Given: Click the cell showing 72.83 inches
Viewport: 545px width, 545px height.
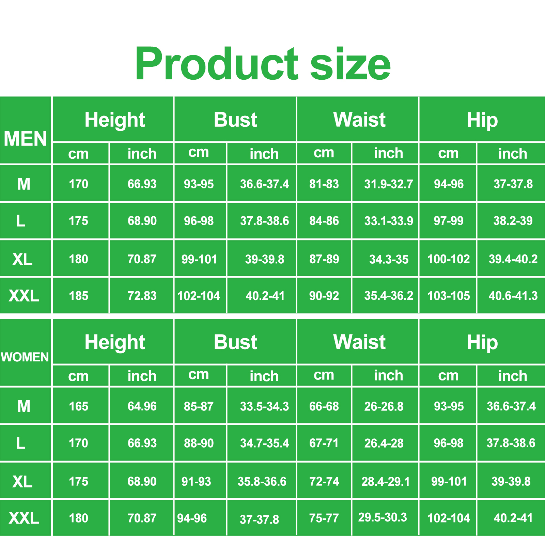Looking at the screenshot, I should click(142, 296).
